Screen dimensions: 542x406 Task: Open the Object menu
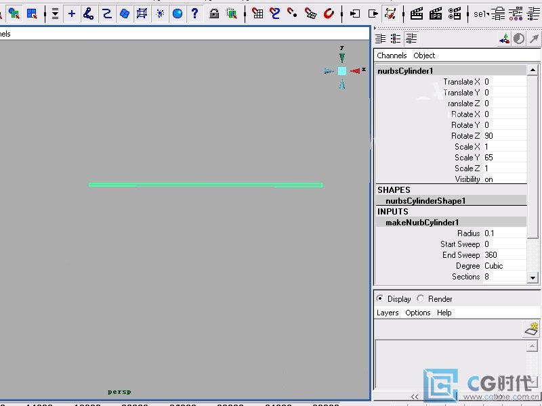tap(424, 55)
